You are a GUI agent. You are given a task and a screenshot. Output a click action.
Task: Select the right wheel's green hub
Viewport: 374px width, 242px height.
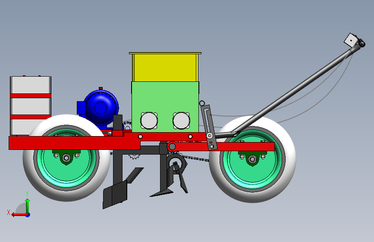click(252, 175)
